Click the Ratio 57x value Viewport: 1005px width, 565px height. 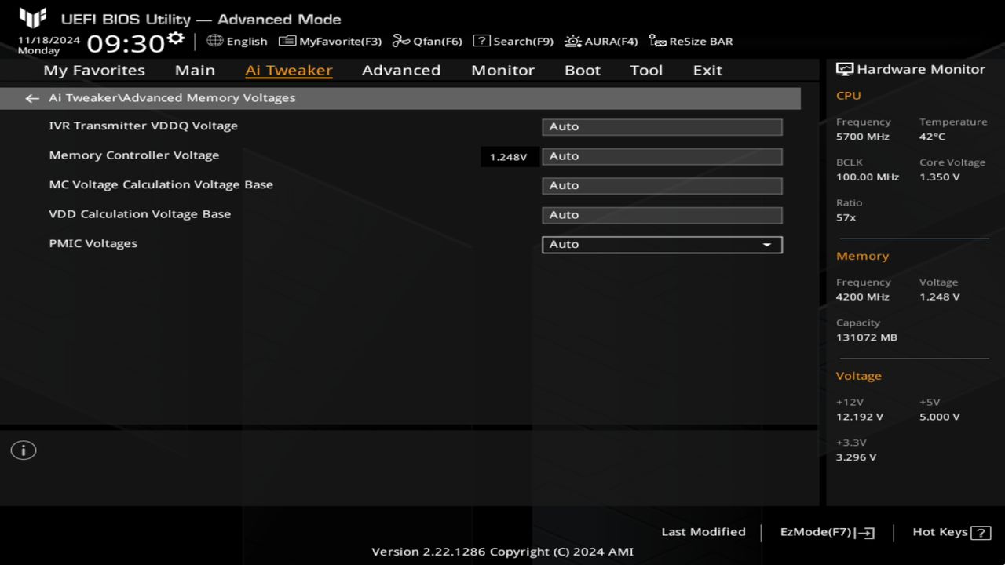pyautogui.click(x=846, y=217)
